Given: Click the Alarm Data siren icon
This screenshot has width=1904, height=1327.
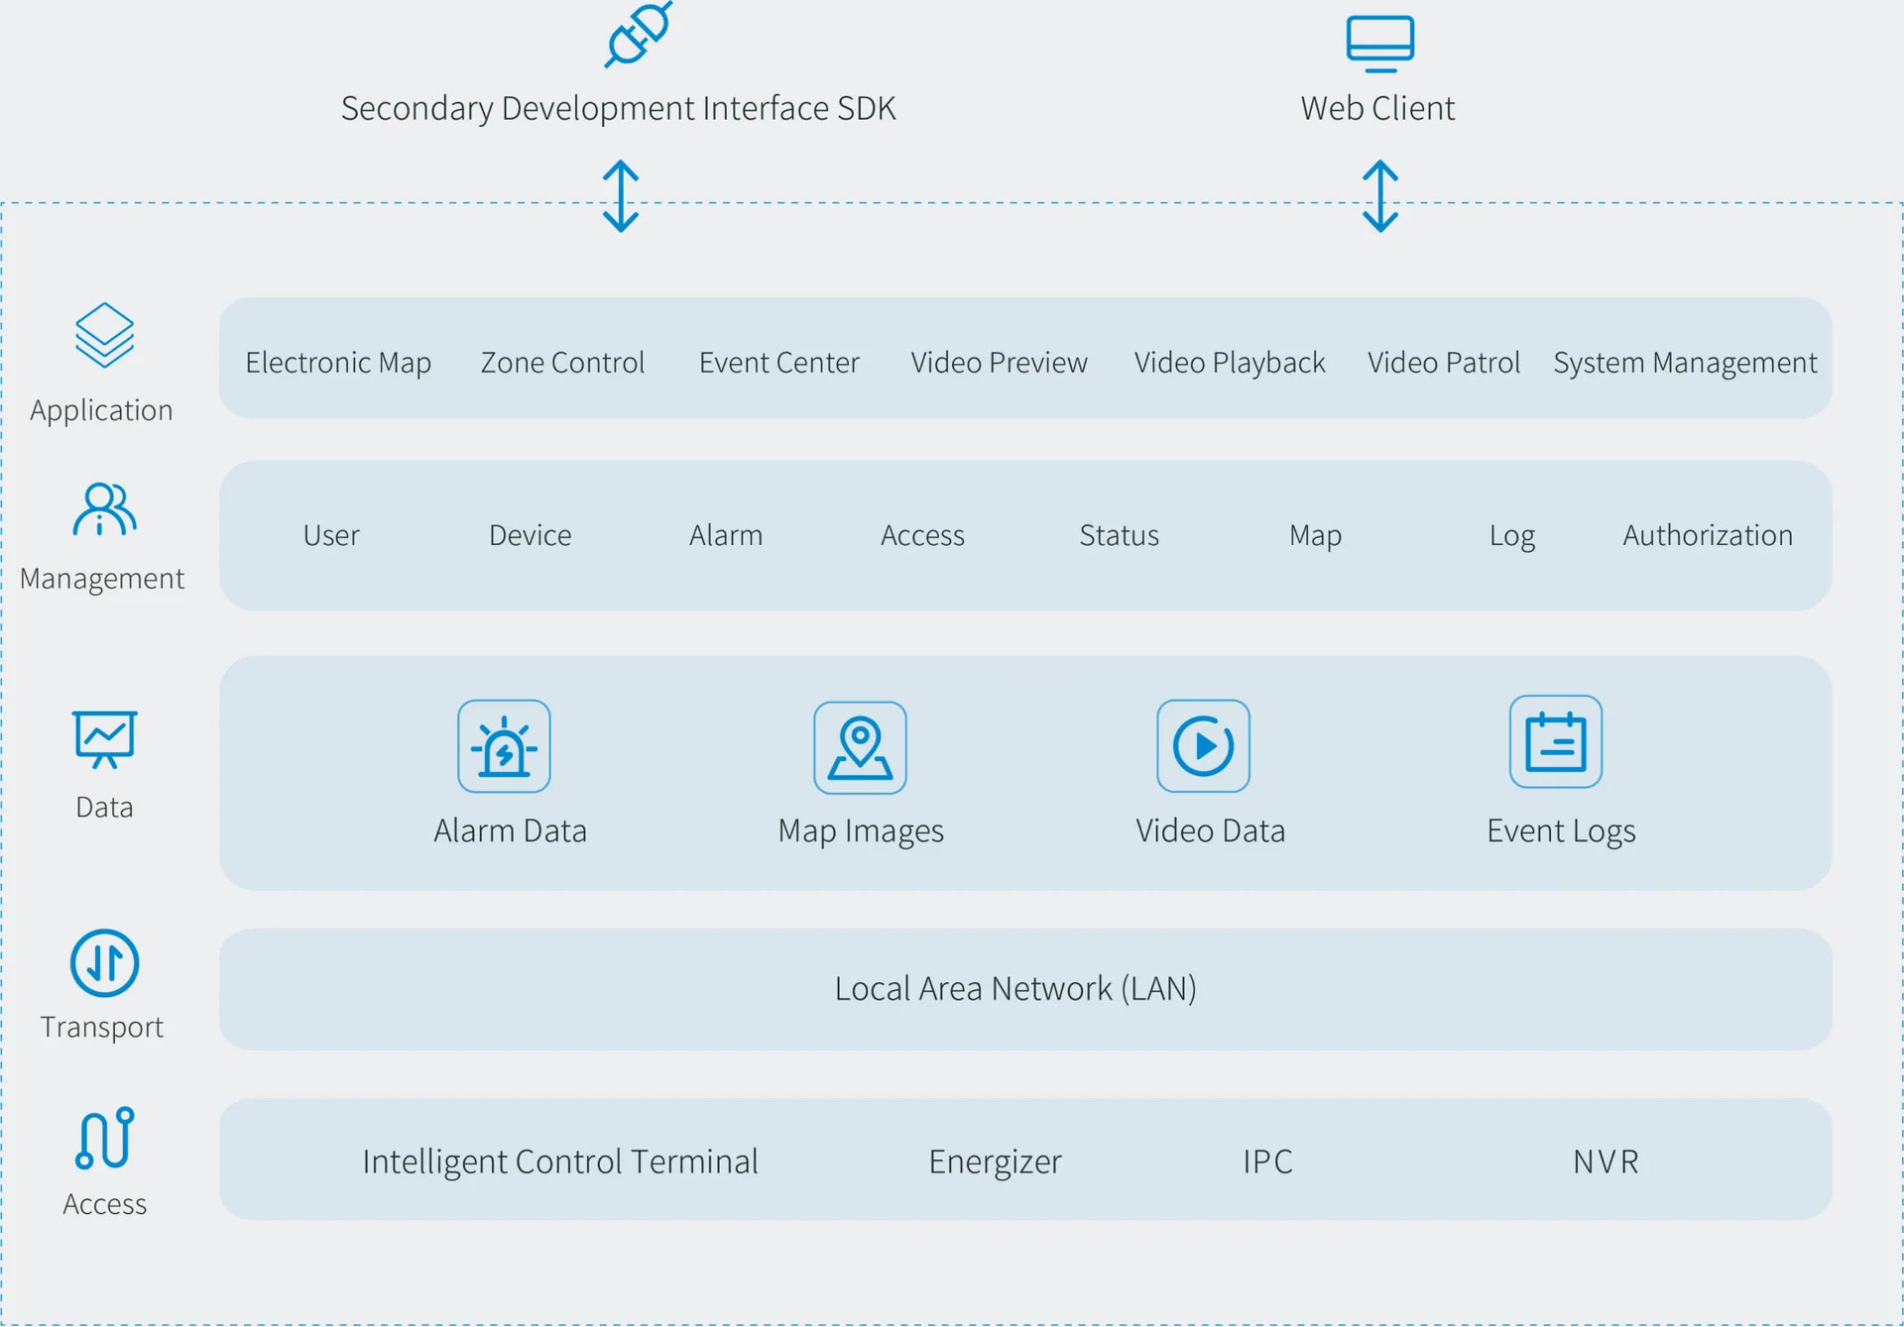Looking at the screenshot, I should click(504, 746).
